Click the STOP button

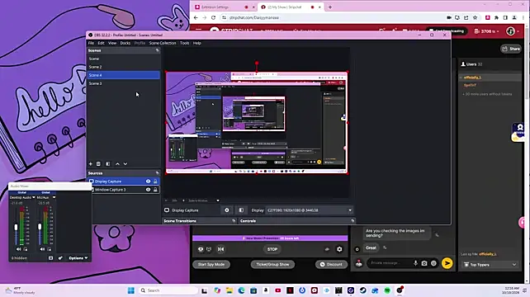pos(272,249)
